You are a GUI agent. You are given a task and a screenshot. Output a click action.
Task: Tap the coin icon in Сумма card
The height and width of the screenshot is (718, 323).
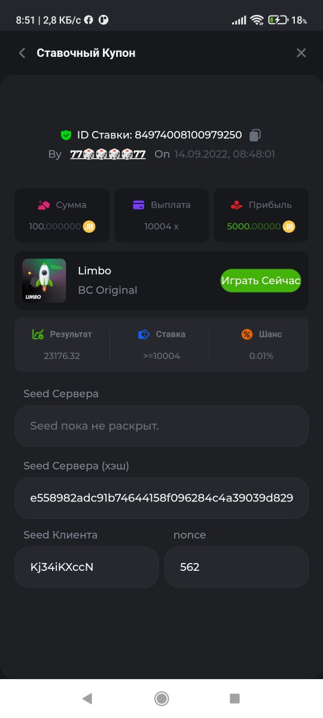tap(89, 227)
